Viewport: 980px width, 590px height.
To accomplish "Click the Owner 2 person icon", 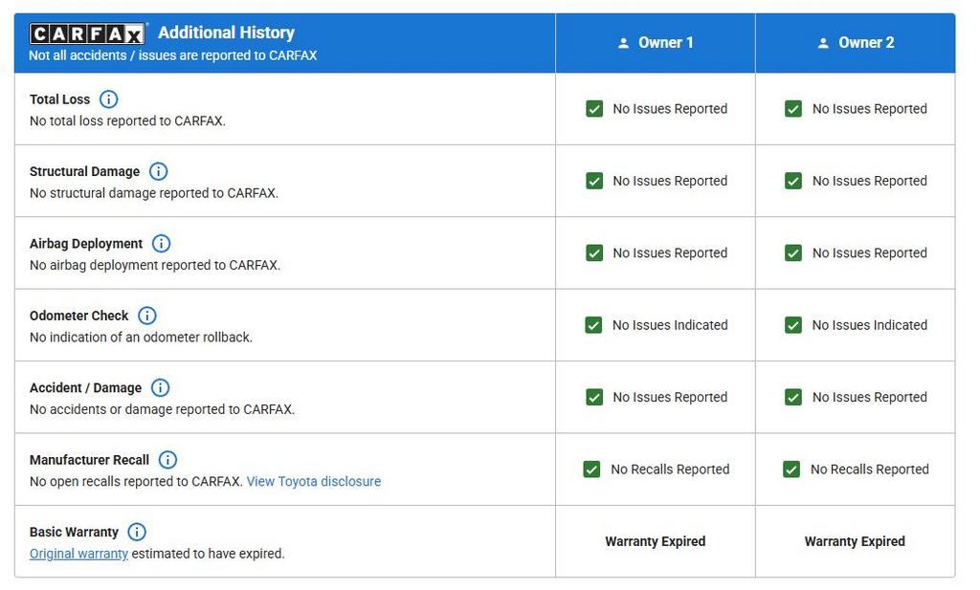I will [x=823, y=43].
